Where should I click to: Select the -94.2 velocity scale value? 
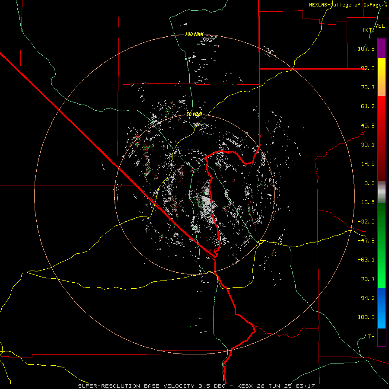pyautogui.click(x=366, y=298)
